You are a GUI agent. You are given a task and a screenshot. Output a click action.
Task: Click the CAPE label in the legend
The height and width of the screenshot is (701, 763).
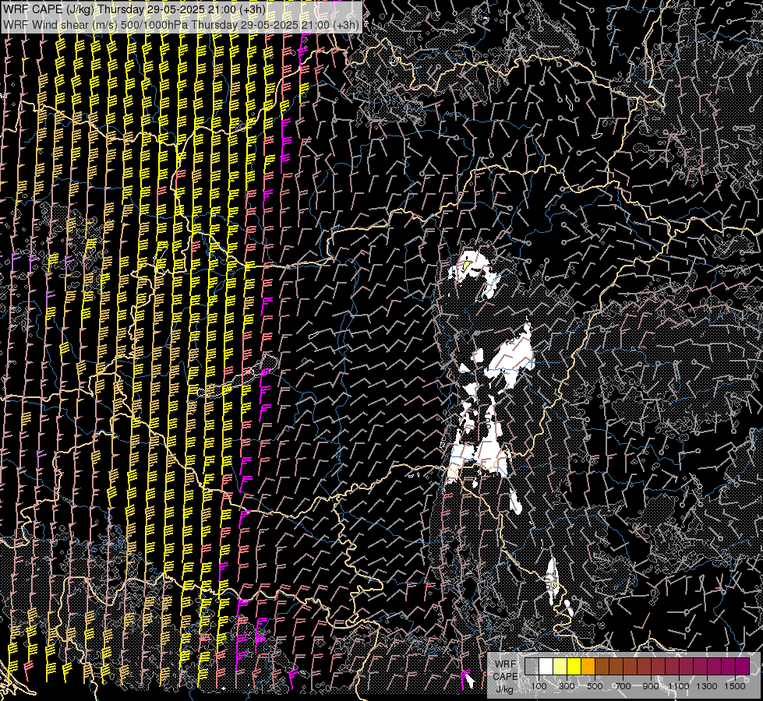(506, 677)
